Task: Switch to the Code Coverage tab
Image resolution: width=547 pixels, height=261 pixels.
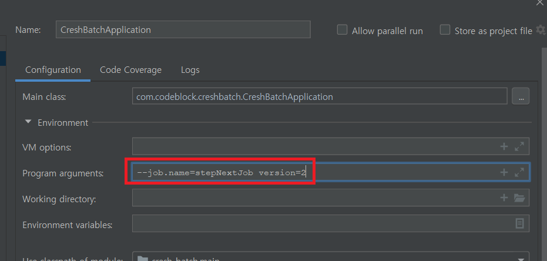Action: tap(130, 70)
